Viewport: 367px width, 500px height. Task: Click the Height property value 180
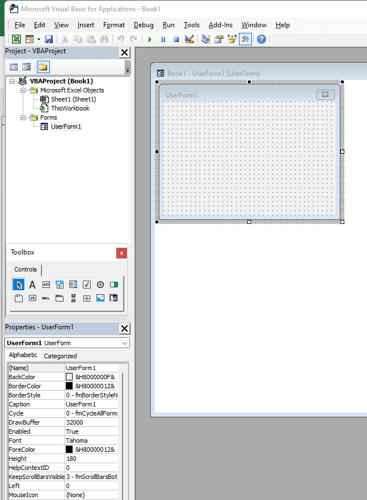pyautogui.click(x=91, y=459)
